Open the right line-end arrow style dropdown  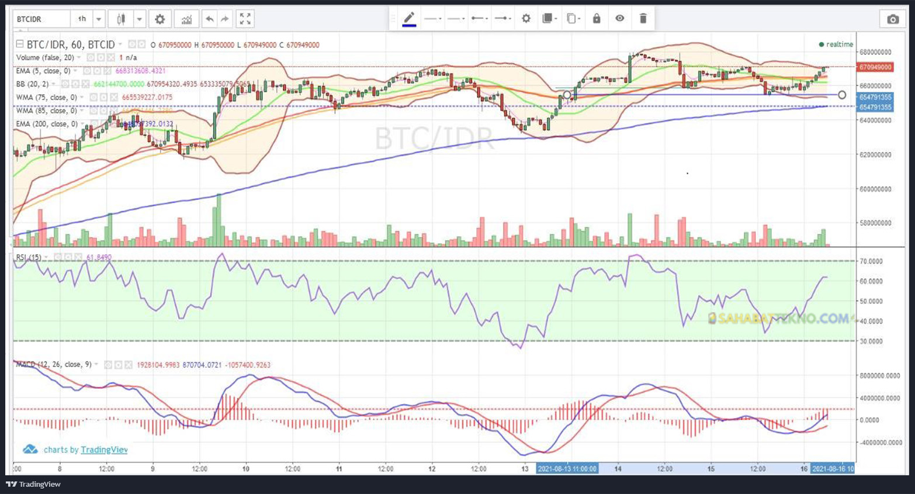pyautogui.click(x=502, y=19)
